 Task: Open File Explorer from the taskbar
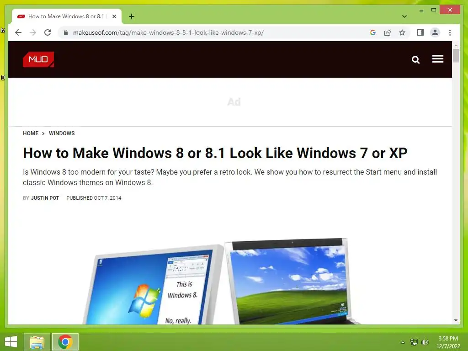tap(37, 342)
